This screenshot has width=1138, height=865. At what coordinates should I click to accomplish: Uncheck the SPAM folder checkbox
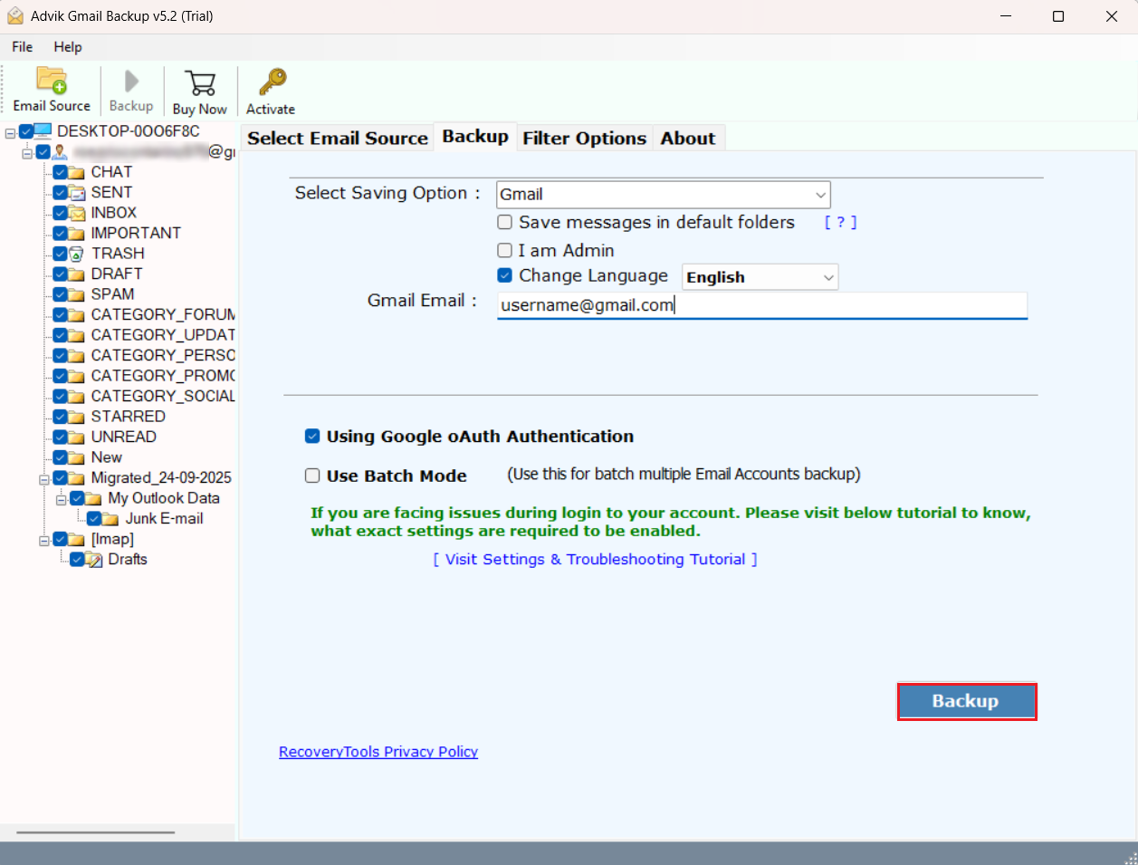[60, 294]
